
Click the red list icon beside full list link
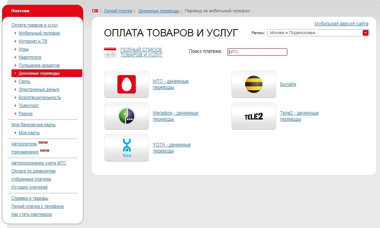tap(110, 52)
